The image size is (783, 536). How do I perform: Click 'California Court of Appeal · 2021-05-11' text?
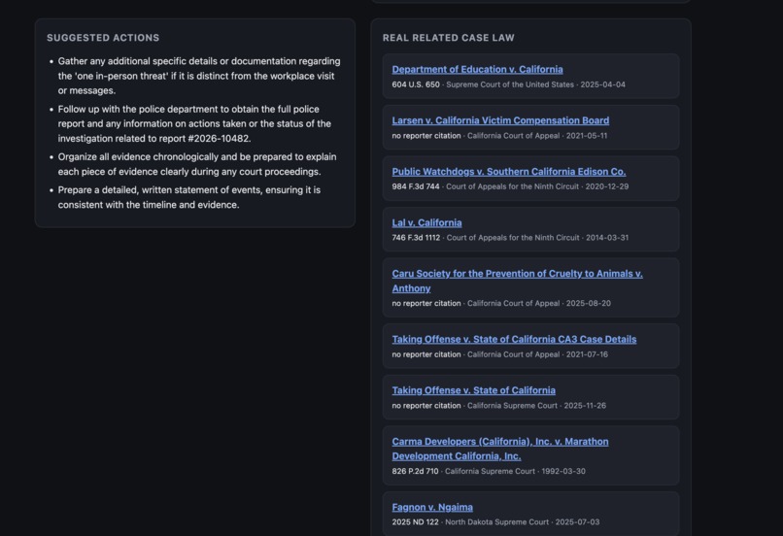[x=537, y=136]
